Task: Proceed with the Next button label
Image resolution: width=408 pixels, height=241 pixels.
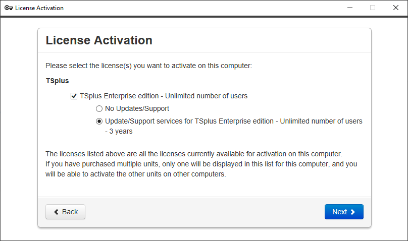Action: tap(339, 212)
